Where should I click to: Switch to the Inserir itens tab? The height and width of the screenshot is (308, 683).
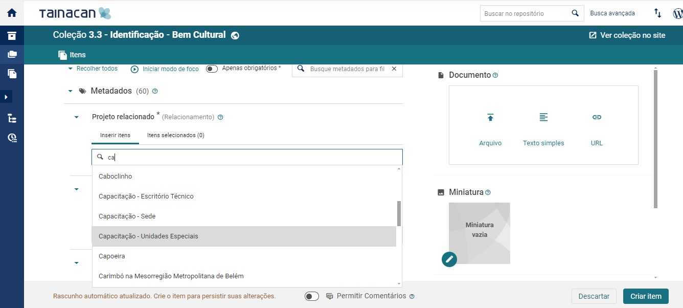[x=115, y=135]
